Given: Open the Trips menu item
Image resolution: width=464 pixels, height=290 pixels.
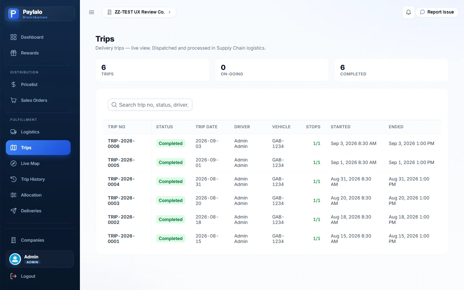Looking at the screenshot, I should coord(38,148).
